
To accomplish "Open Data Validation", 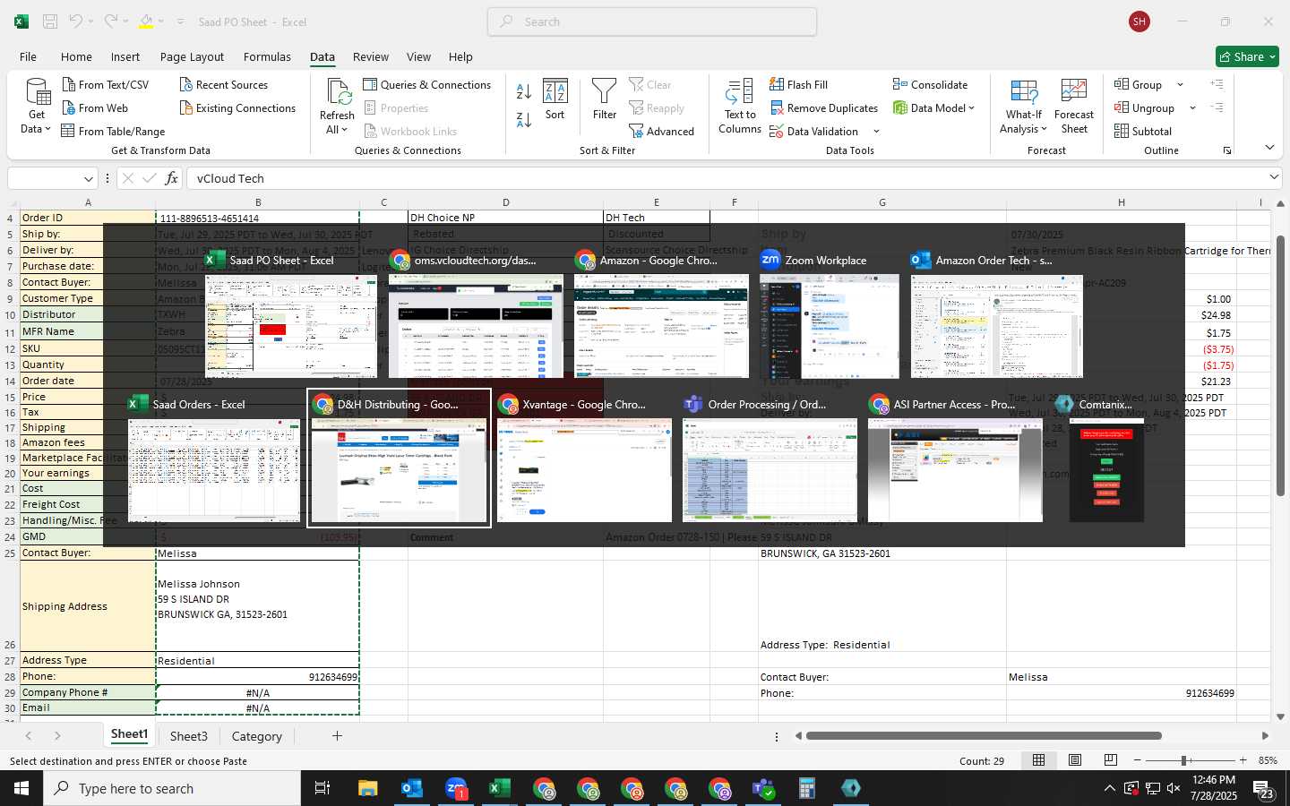I will click(813, 131).
